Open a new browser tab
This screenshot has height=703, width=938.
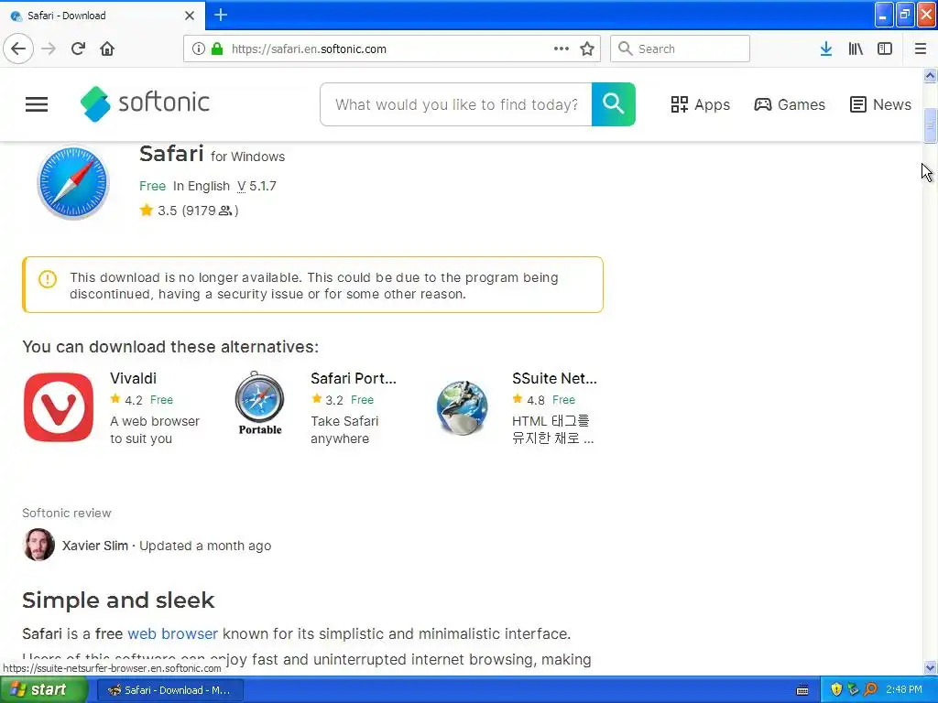[221, 15]
